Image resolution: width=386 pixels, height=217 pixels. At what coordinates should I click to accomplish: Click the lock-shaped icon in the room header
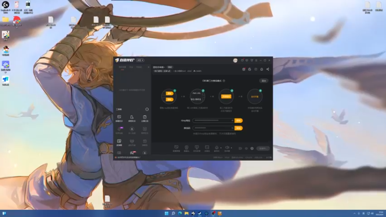[249, 69]
